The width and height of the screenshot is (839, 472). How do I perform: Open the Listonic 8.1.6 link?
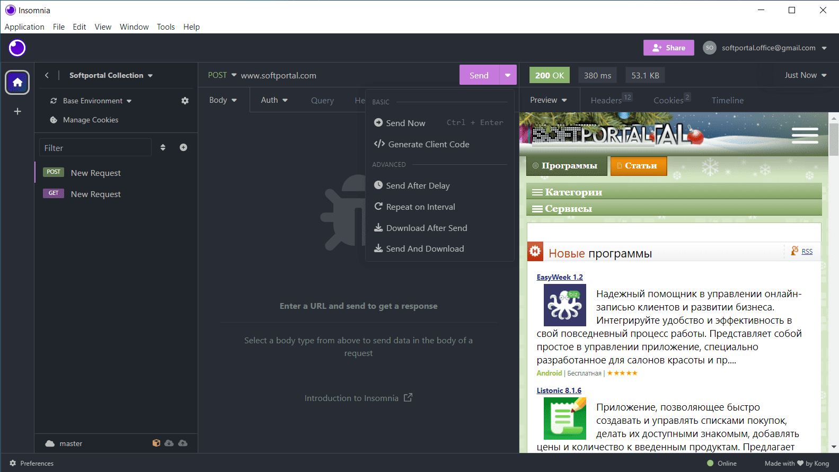pos(559,390)
